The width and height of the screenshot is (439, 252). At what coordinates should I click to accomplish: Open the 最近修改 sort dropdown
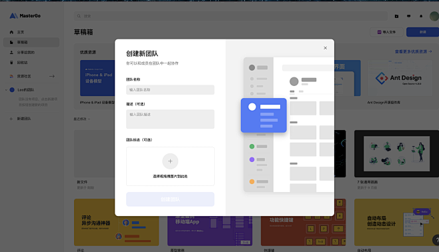click(82, 119)
